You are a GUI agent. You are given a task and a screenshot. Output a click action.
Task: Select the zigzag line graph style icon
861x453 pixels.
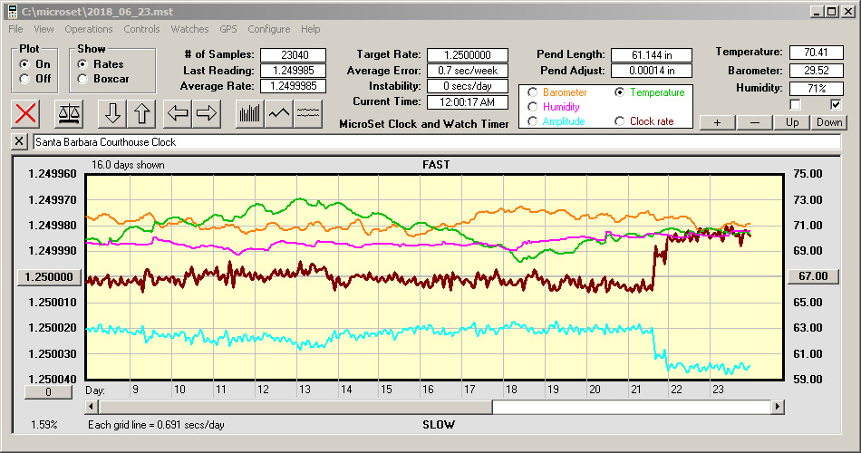point(279,113)
